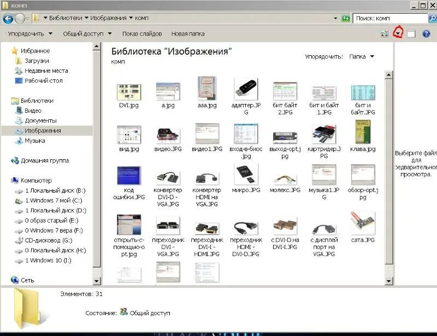Click the Forward navigation arrow
The height and width of the screenshot is (336, 437).
[20, 19]
